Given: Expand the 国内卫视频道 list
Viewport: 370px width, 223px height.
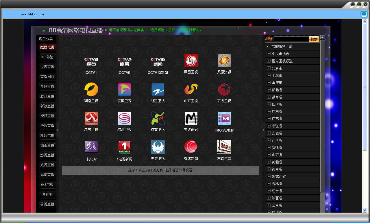Looking at the screenshot, I should 293,61.
